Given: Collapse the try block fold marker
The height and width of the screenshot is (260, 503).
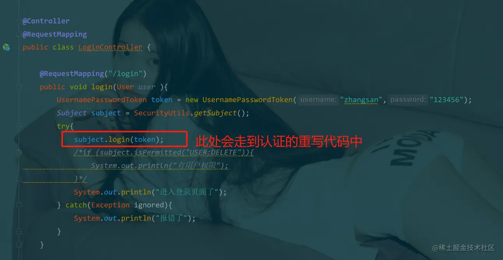Looking at the screenshot, I should (x=19, y=126).
